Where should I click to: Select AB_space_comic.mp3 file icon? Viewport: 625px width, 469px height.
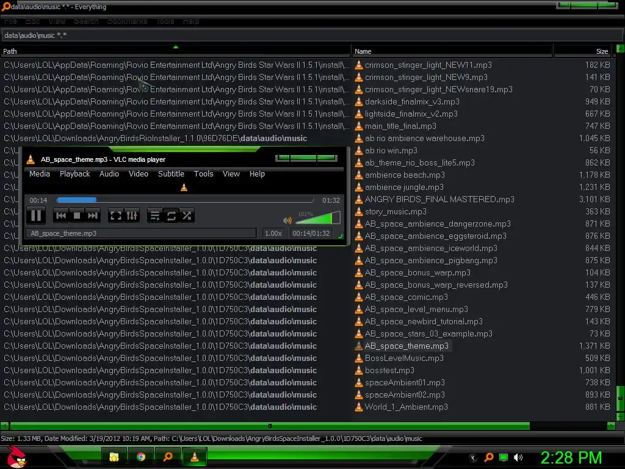pos(359,297)
